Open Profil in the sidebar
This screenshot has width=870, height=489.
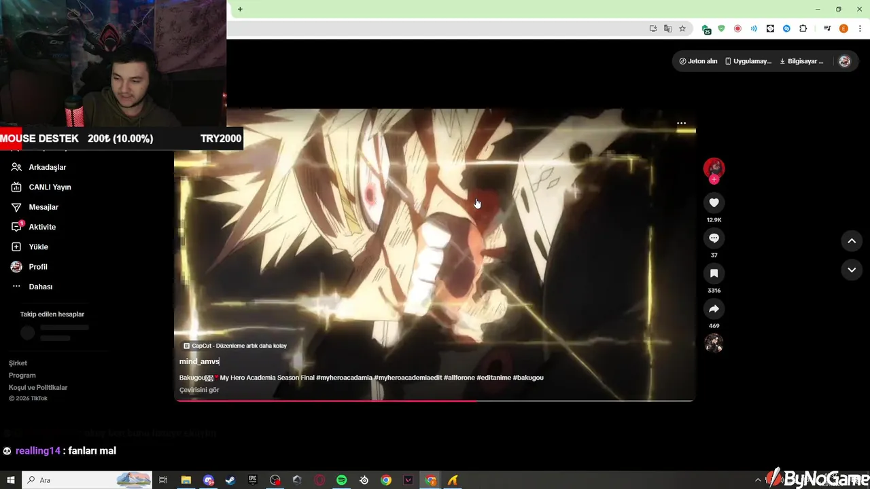point(29,267)
